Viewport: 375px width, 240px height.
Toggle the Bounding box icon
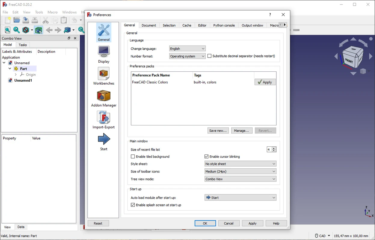(x=38, y=30)
